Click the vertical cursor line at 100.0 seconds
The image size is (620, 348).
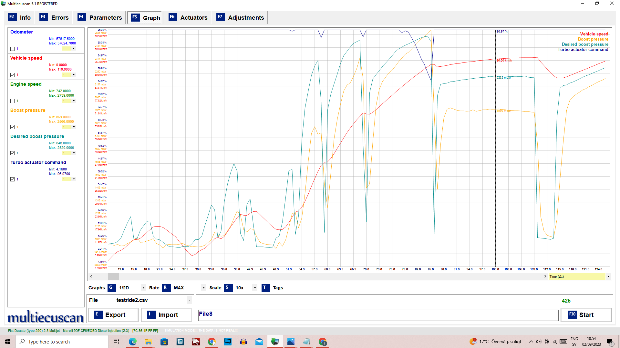click(495, 148)
